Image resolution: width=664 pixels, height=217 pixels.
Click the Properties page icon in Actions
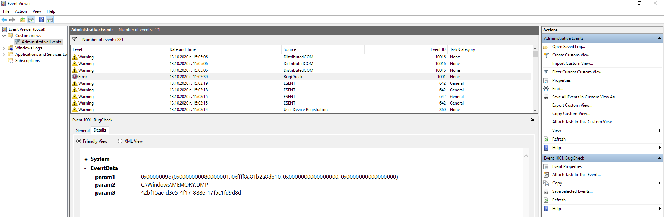click(546, 80)
